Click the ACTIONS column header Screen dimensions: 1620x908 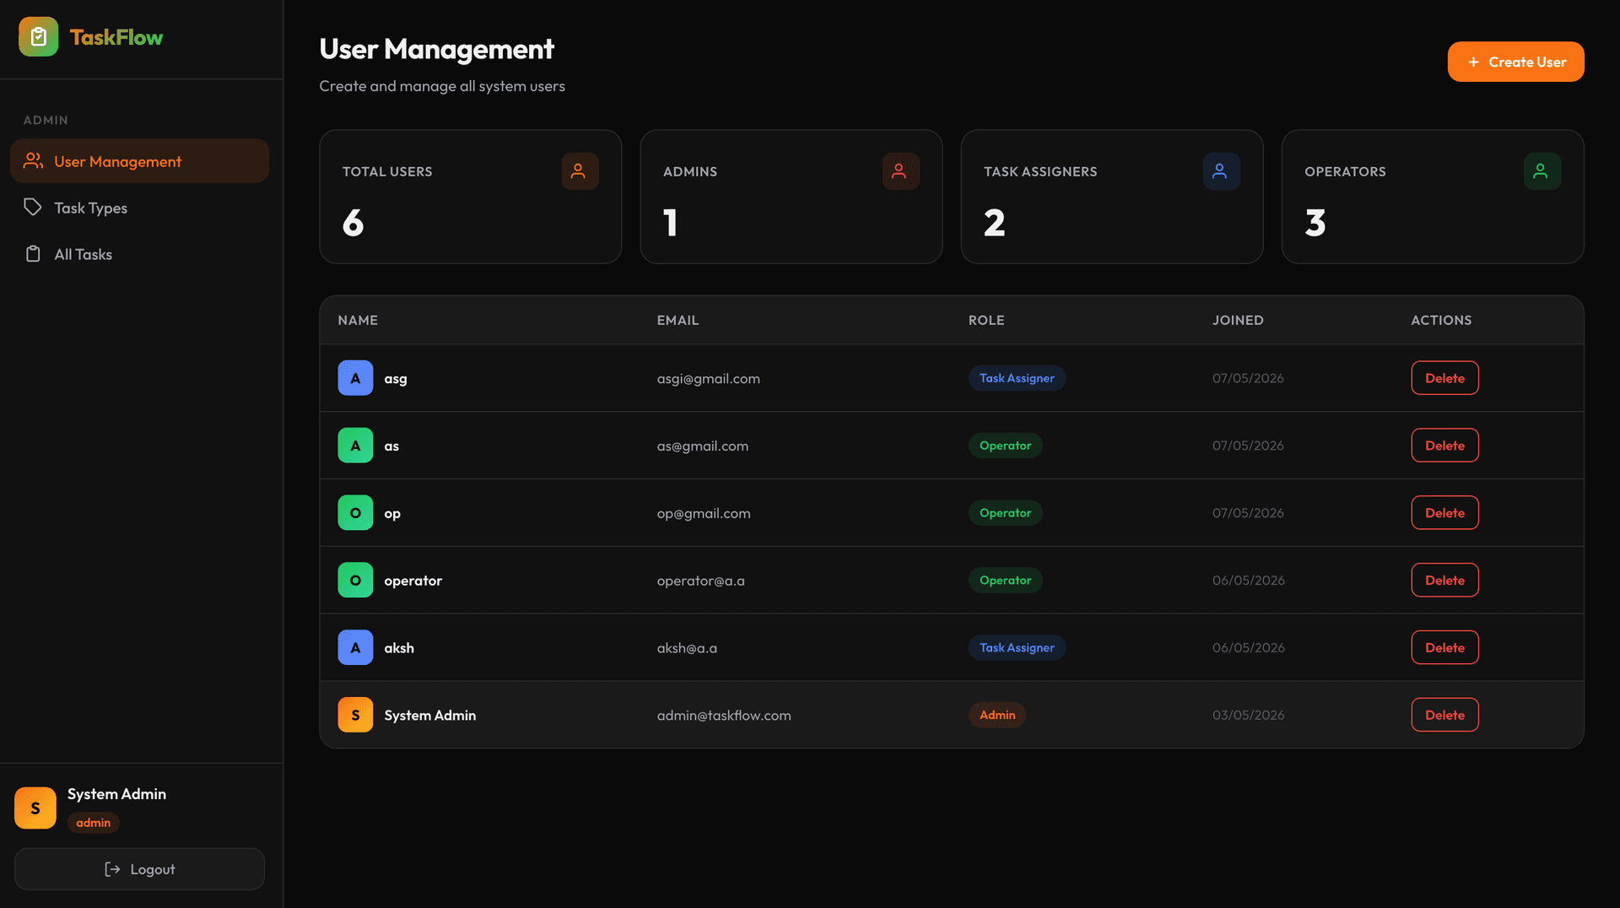(x=1441, y=321)
